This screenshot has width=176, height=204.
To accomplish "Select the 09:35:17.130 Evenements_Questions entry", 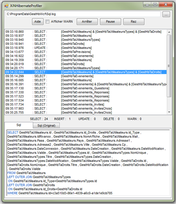I will click(86, 88).
